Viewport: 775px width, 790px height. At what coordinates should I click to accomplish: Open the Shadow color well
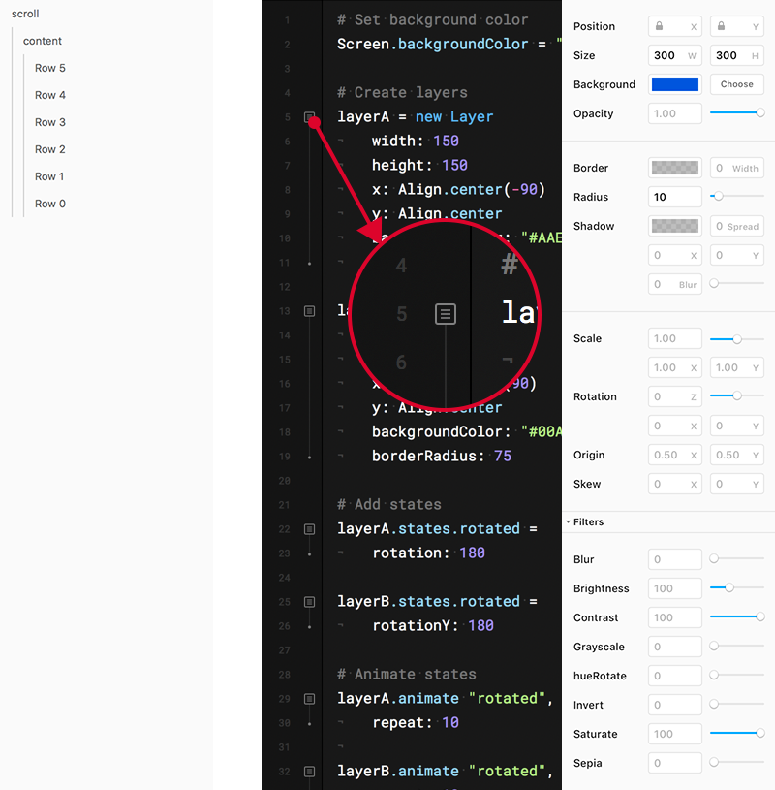click(x=674, y=226)
